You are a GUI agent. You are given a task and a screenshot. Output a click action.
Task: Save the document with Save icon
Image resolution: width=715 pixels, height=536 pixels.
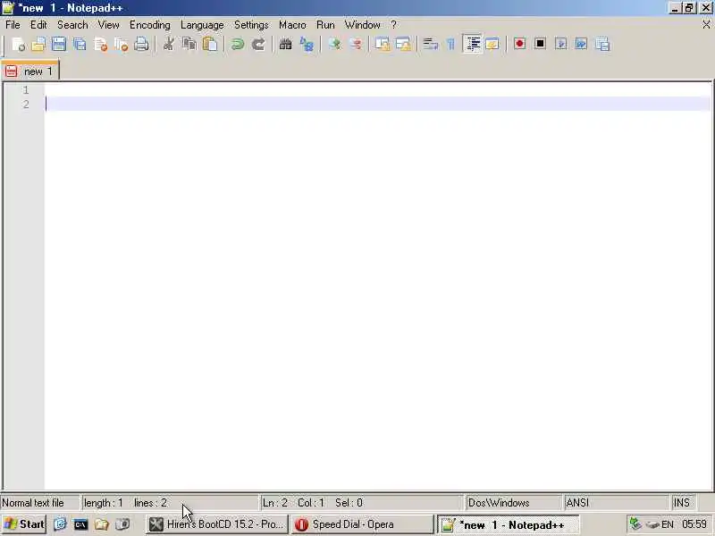coord(59,44)
